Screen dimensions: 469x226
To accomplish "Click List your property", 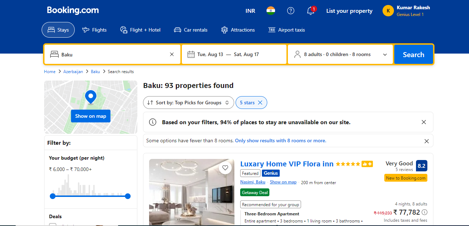I will (349, 11).
